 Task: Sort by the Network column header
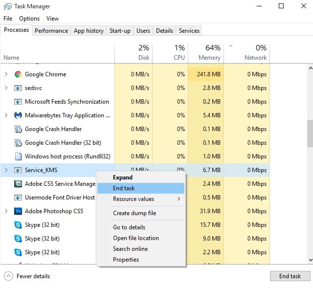pos(246,53)
